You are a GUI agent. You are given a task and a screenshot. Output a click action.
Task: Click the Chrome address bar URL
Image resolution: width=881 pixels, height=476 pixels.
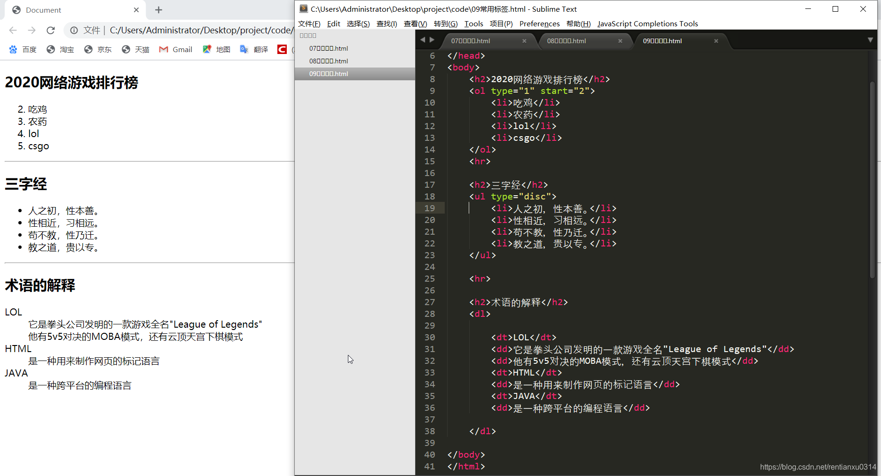tap(201, 31)
